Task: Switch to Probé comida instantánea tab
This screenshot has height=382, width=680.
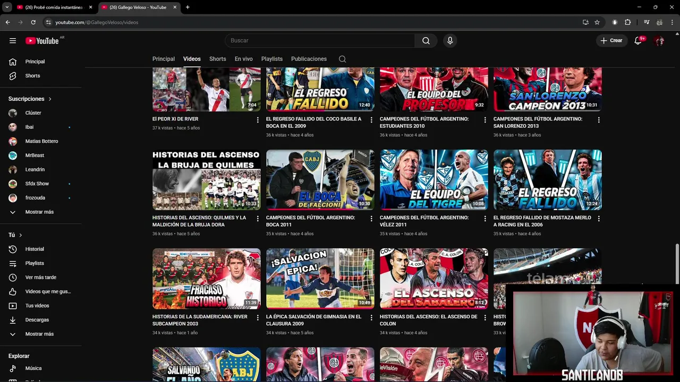Action: tap(54, 7)
